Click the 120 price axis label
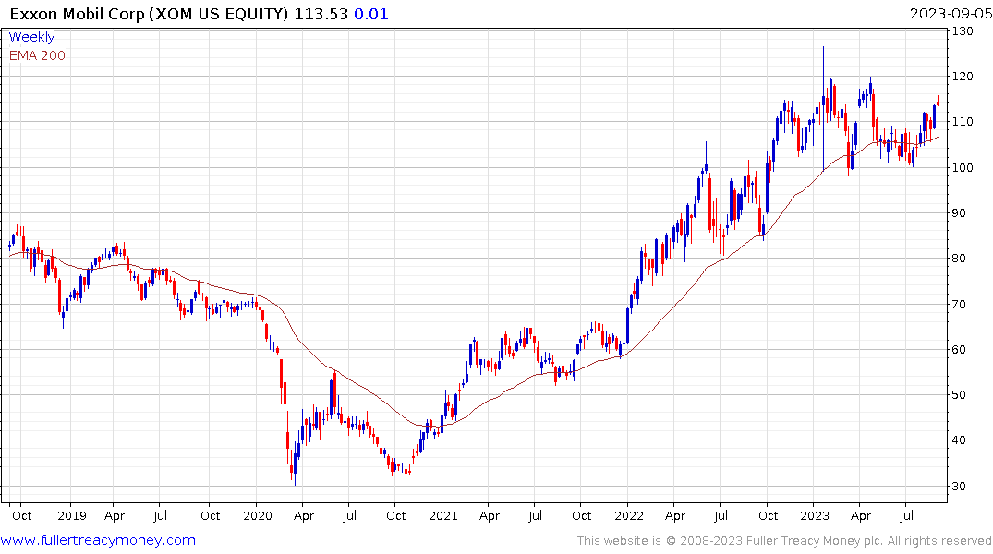 pos(963,77)
